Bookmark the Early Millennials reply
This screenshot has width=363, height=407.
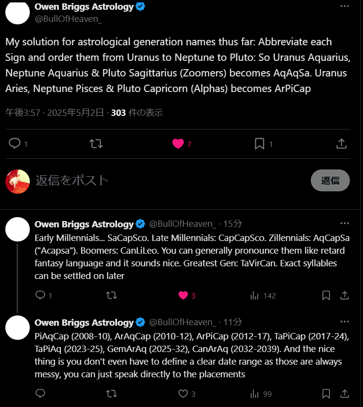coord(326,296)
